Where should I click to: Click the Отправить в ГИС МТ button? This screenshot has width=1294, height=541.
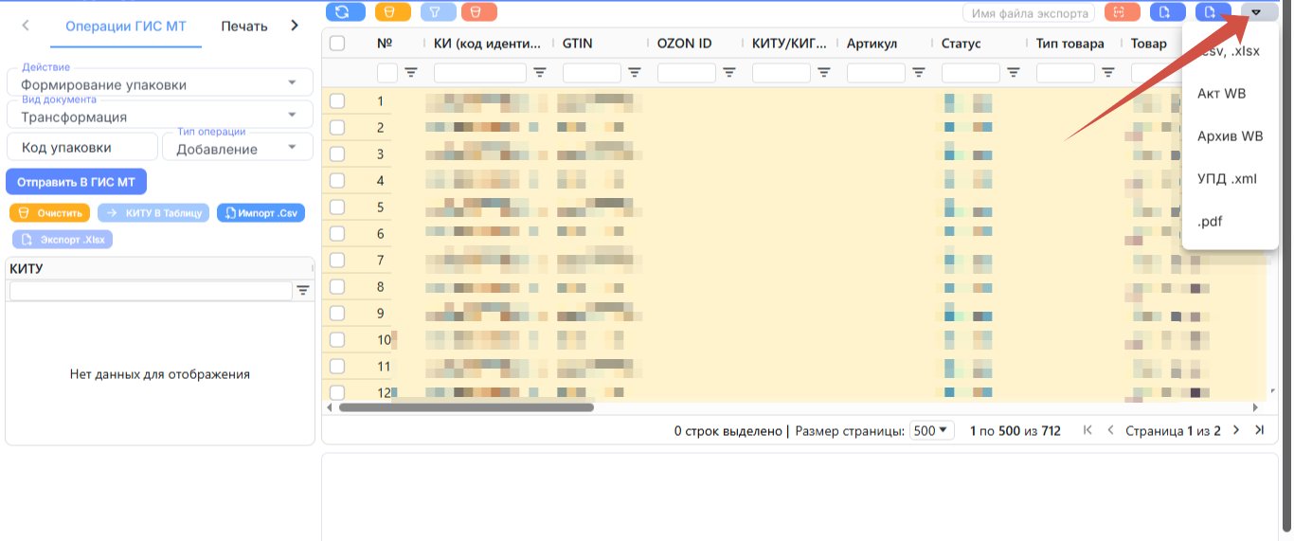76,181
